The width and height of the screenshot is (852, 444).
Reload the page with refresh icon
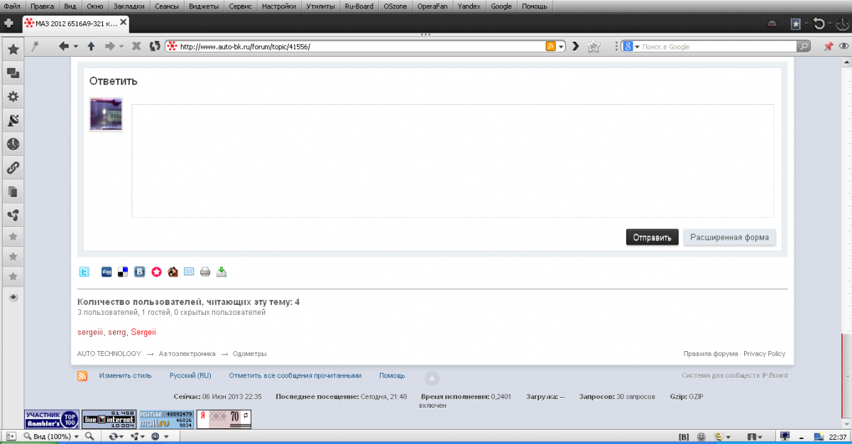pos(155,46)
